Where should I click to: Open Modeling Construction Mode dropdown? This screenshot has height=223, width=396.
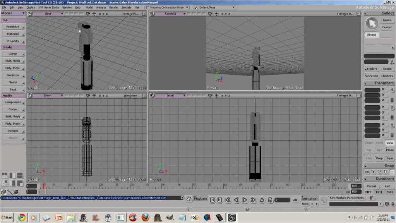tap(167, 8)
